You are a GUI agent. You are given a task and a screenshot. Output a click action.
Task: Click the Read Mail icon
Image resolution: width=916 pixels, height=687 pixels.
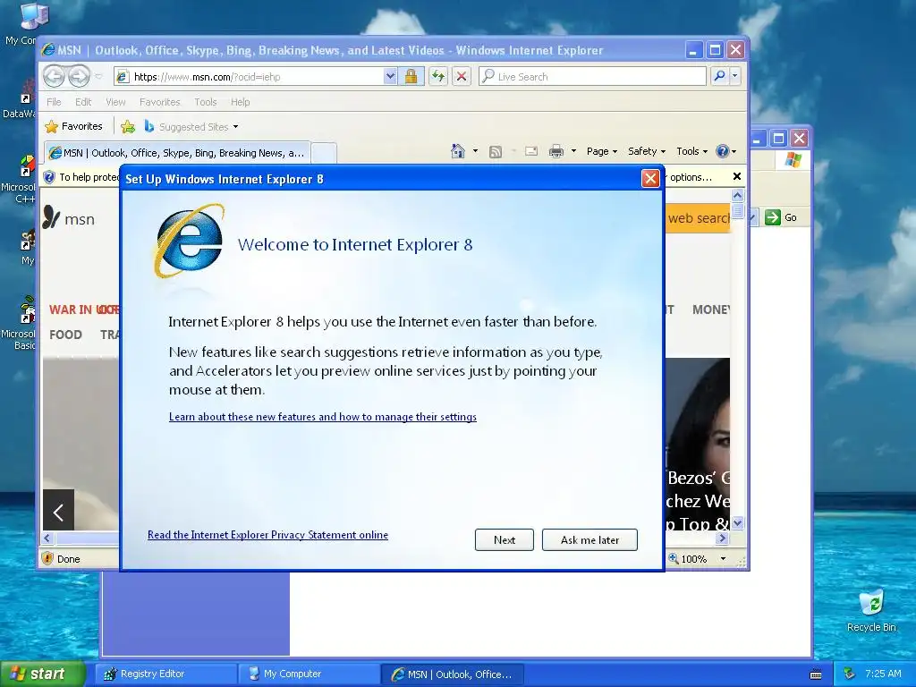pyautogui.click(x=531, y=151)
